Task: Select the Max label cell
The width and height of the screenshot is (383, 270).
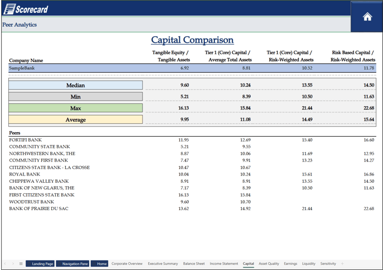Action: pyautogui.click(x=76, y=108)
